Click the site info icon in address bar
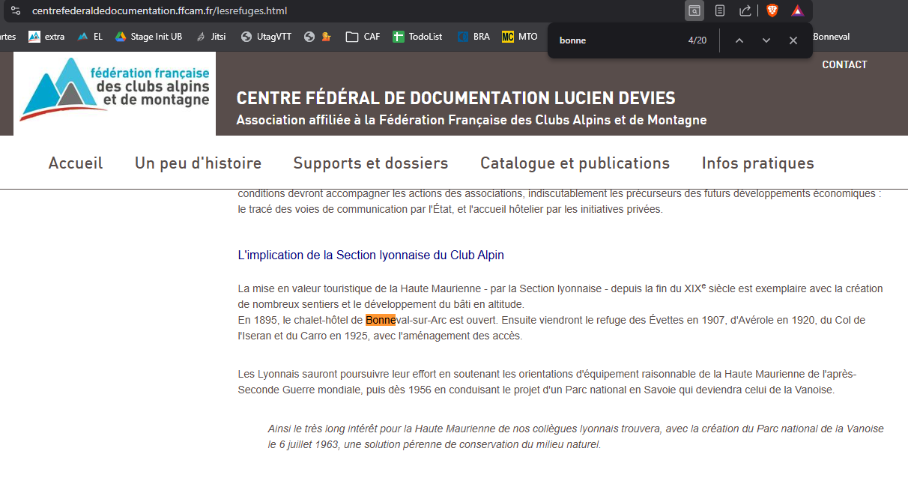Image resolution: width=908 pixels, height=484 pixels. 15,10
